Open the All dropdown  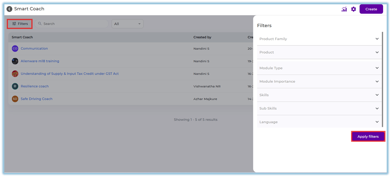[x=127, y=24]
